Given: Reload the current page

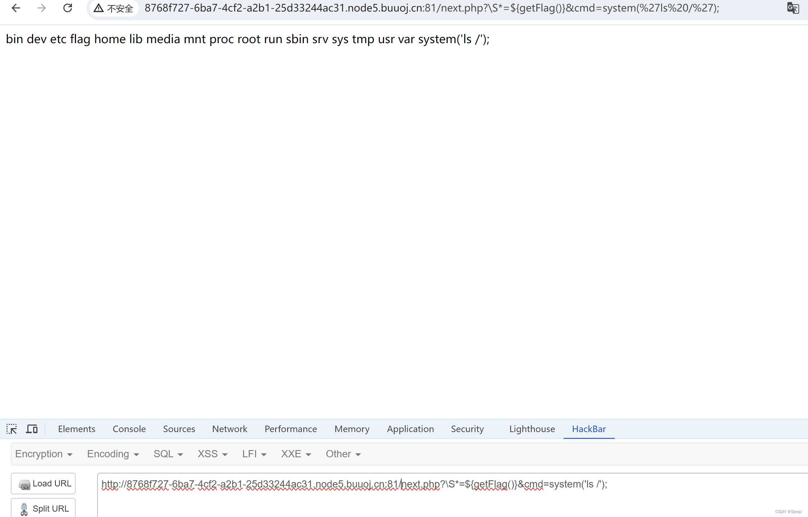Looking at the screenshot, I should point(68,8).
